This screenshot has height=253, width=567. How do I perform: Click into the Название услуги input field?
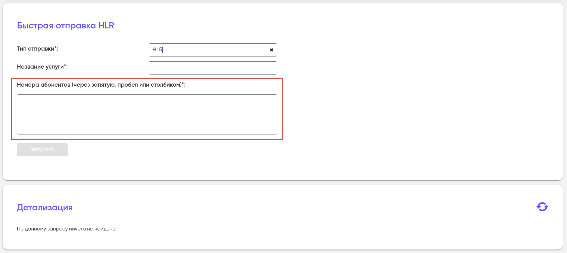(x=213, y=68)
